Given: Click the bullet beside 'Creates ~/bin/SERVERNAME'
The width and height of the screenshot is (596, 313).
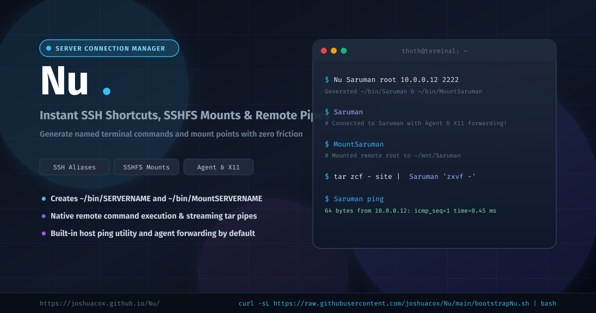Looking at the screenshot, I should pyautogui.click(x=44, y=199).
